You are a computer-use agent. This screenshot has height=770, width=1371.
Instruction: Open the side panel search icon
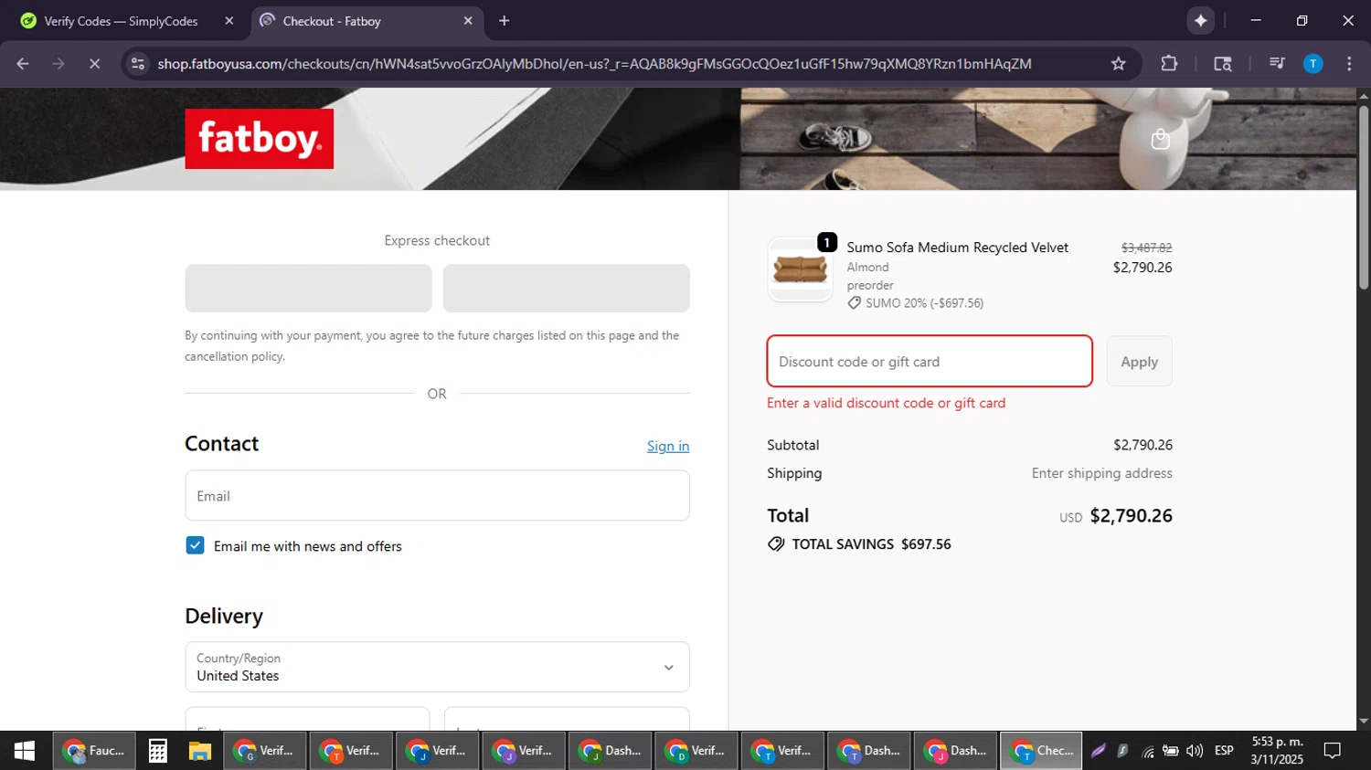[x=1222, y=64]
